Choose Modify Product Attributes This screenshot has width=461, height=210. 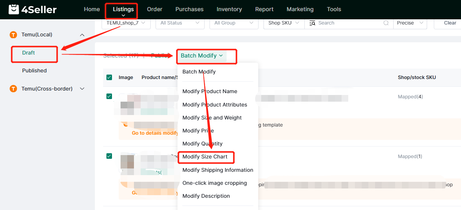pyautogui.click(x=215, y=105)
